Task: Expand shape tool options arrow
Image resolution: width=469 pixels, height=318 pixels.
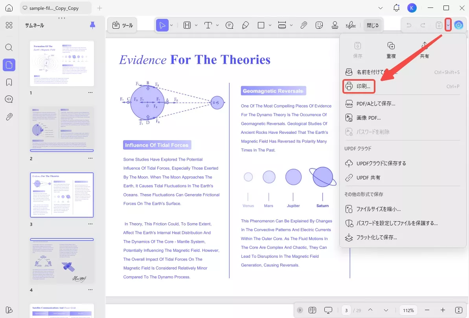Action: 270,25
